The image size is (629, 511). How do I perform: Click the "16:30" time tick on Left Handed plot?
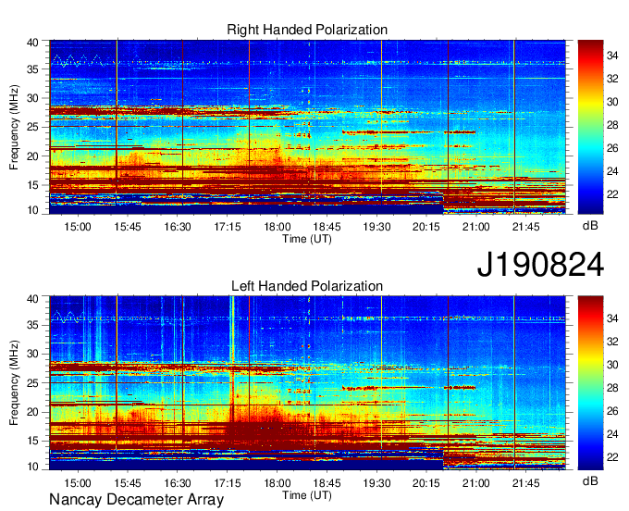tap(178, 483)
